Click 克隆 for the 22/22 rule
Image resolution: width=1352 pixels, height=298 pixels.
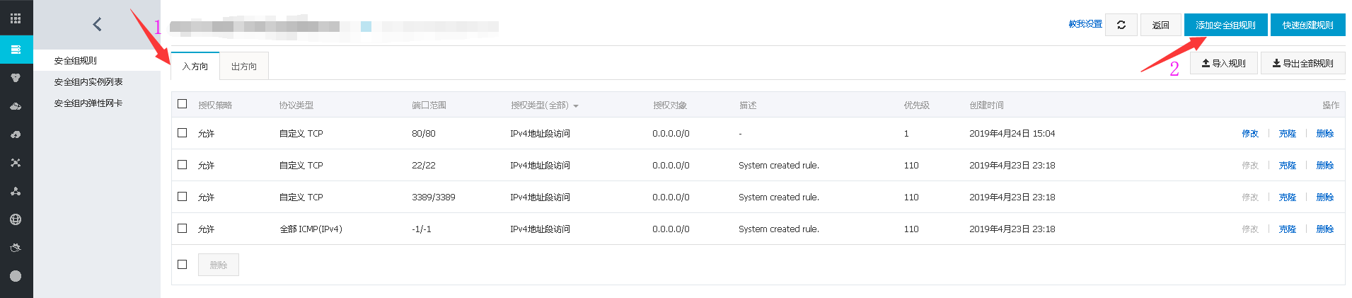point(1288,166)
